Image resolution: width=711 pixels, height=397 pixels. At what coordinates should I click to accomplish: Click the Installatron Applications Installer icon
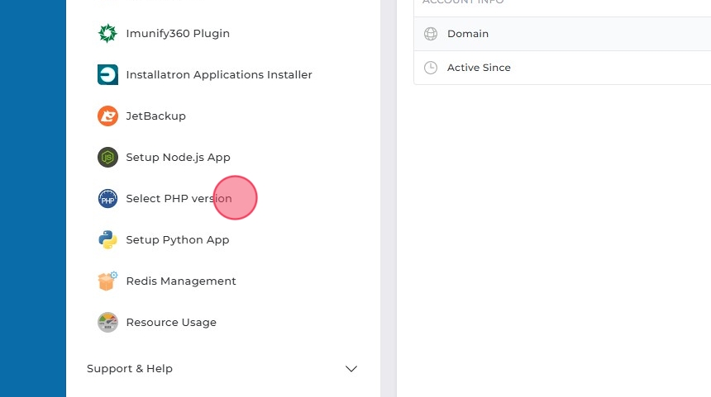tap(107, 75)
